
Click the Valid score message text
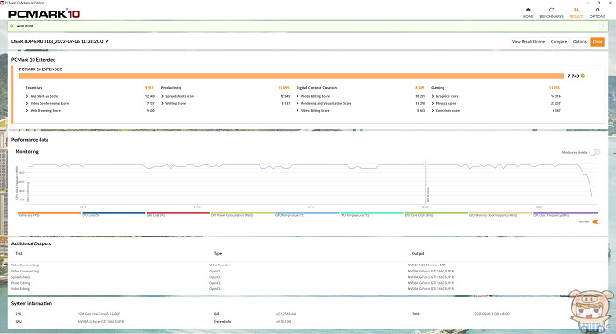click(x=25, y=25)
